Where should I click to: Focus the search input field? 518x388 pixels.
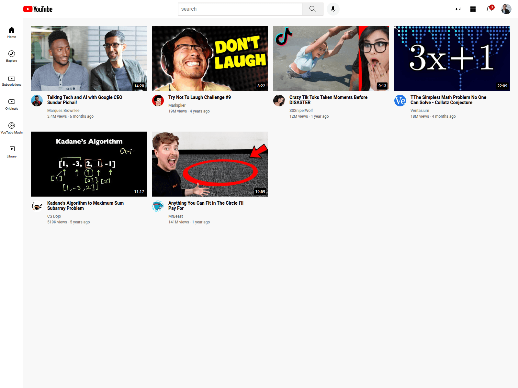(x=240, y=9)
